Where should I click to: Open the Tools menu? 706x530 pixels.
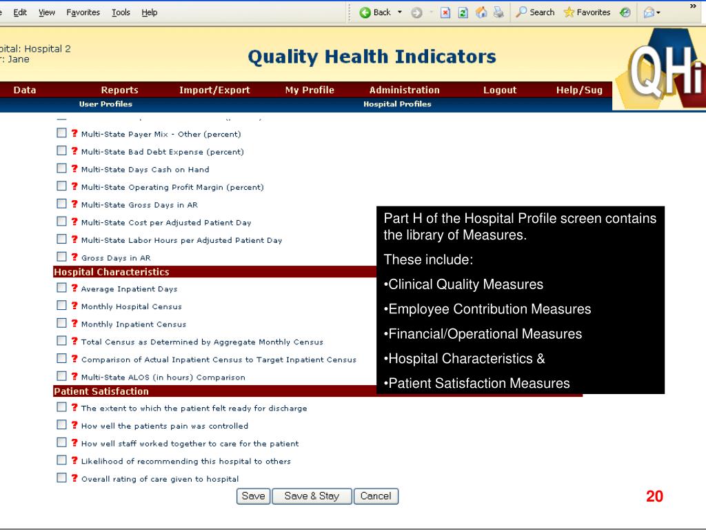point(121,12)
